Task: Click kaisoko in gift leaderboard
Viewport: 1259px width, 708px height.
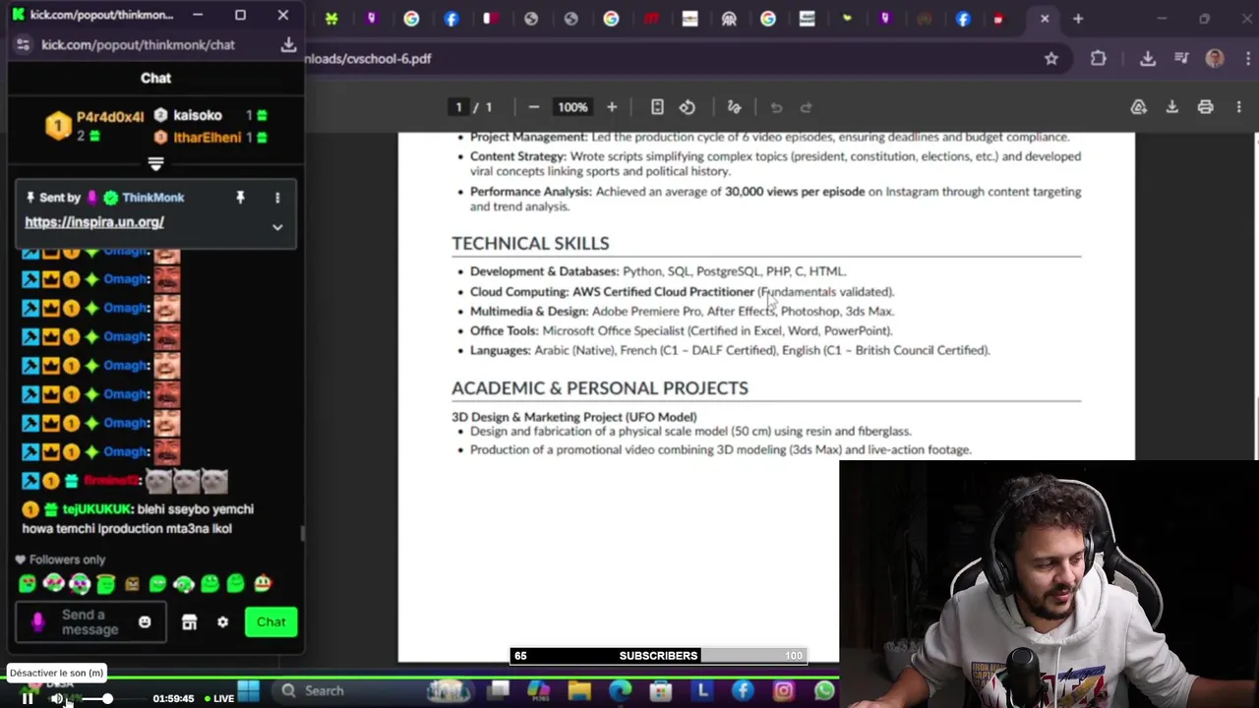Action: coord(197,116)
